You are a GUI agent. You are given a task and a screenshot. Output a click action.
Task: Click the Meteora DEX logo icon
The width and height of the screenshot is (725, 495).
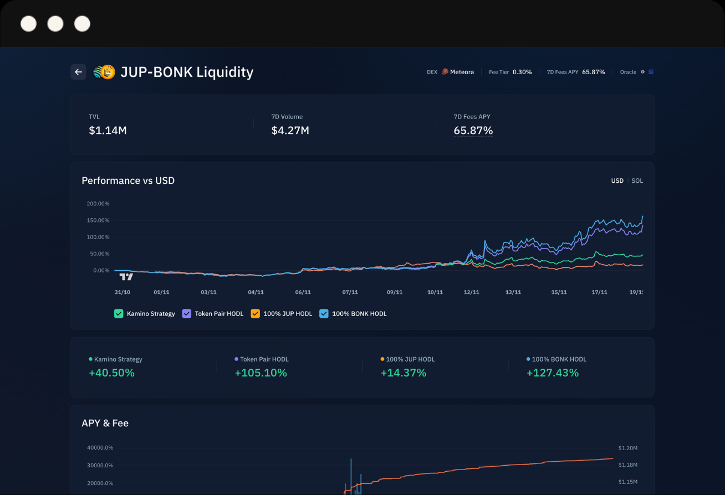point(445,72)
